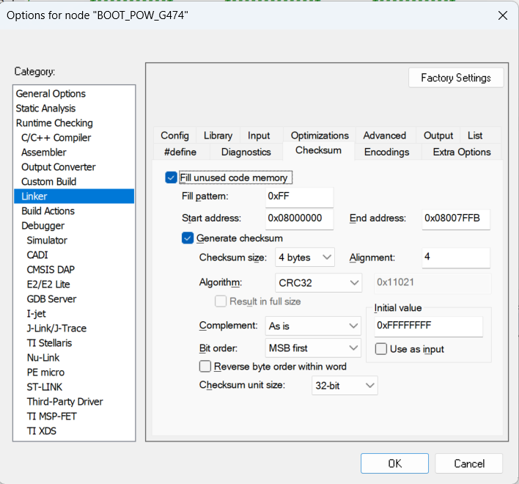This screenshot has height=484, width=519.
Task: Open the Checksum size dropdown
Action: 305,257
